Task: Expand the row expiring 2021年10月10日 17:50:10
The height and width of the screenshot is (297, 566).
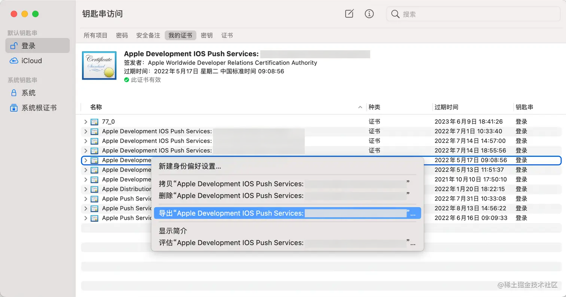Action: (86, 180)
